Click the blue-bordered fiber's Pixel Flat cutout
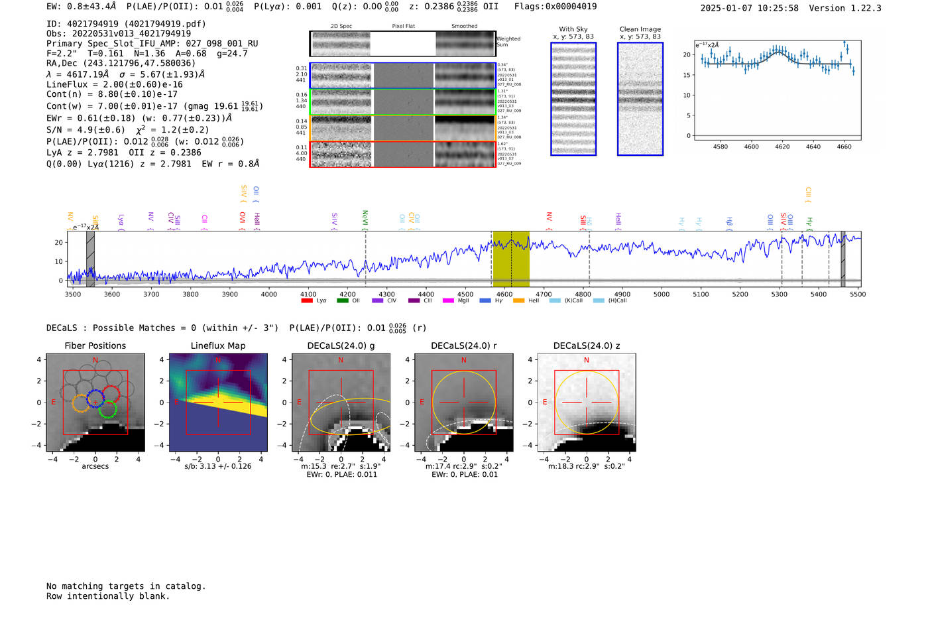928x632 pixels. (x=404, y=76)
